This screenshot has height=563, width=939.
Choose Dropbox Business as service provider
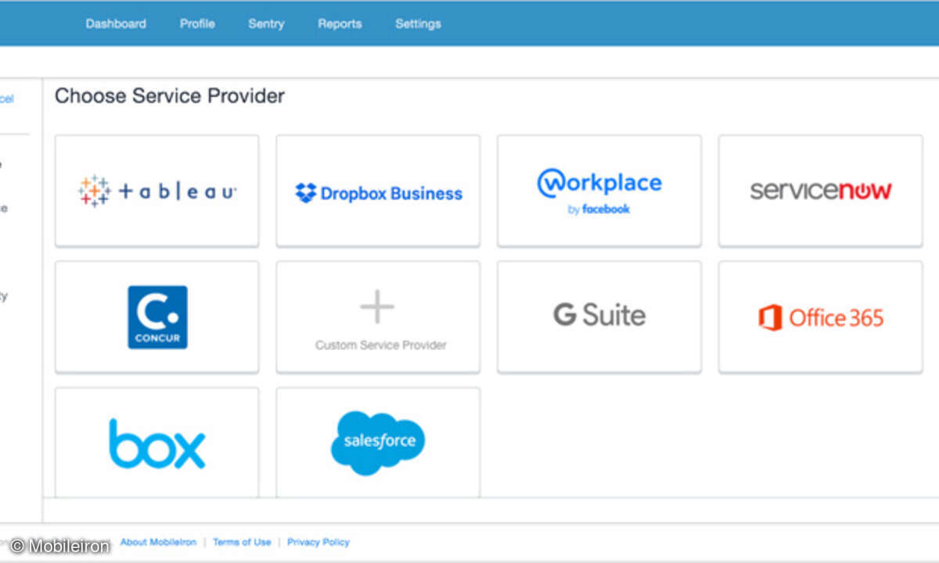pos(378,191)
